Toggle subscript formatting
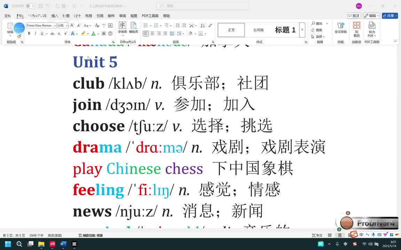Viewport: 401px width, 250px height. [59, 33]
